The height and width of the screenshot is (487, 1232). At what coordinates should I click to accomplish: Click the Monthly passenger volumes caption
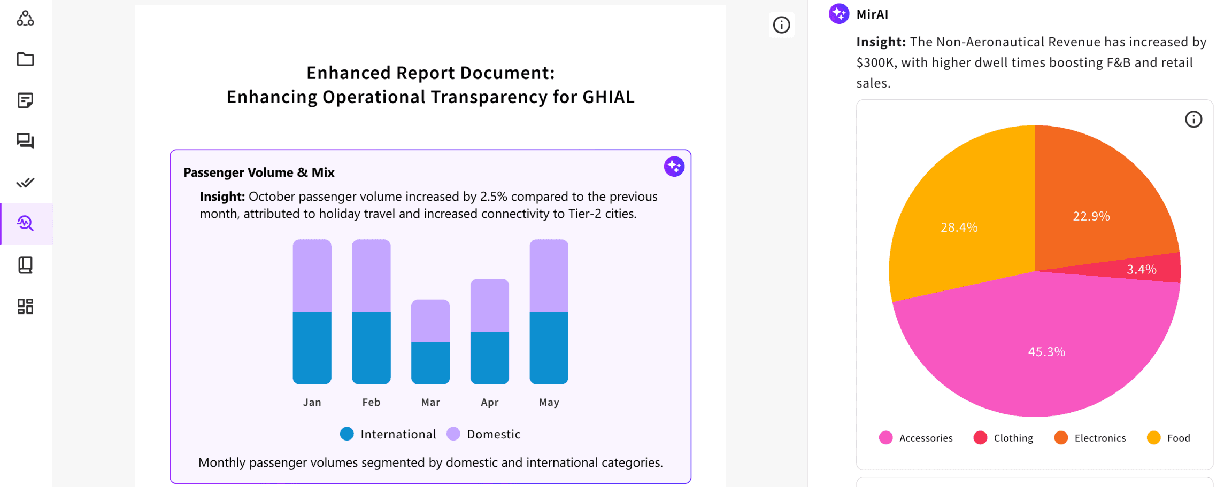tap(430, 462)
